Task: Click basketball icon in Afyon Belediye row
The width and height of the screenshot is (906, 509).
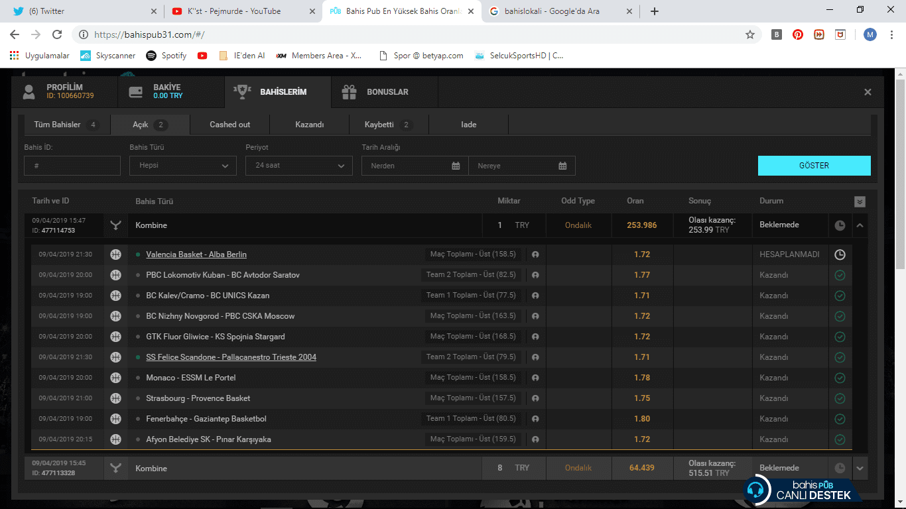Action: click(115, 439)
